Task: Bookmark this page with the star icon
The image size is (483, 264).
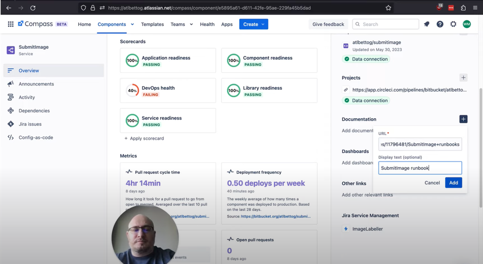Action: tap(388, 8)
